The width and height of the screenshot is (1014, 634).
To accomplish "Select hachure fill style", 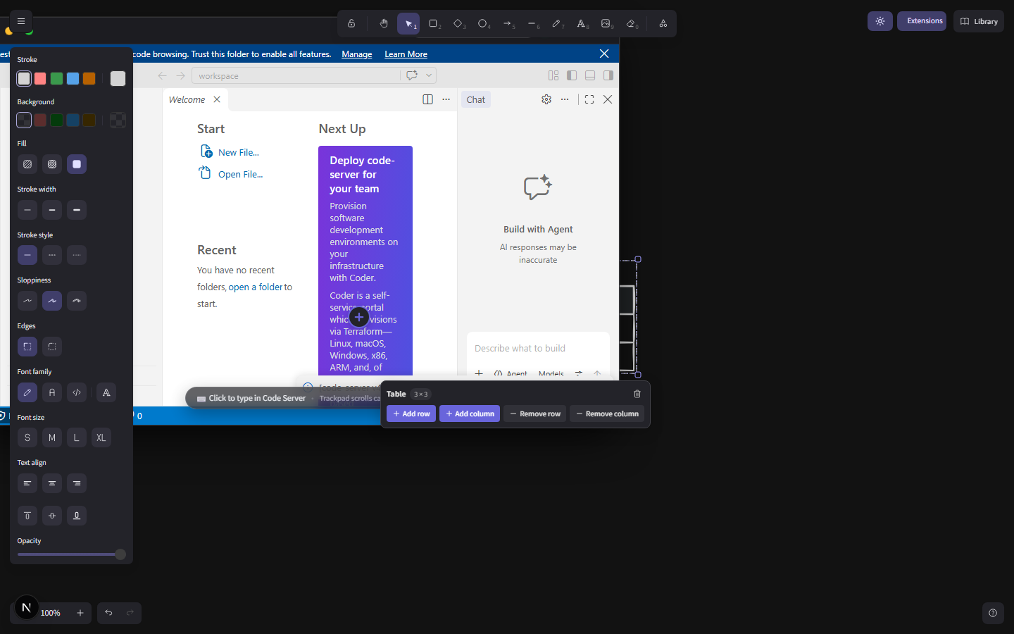I will tap(27, 164).
